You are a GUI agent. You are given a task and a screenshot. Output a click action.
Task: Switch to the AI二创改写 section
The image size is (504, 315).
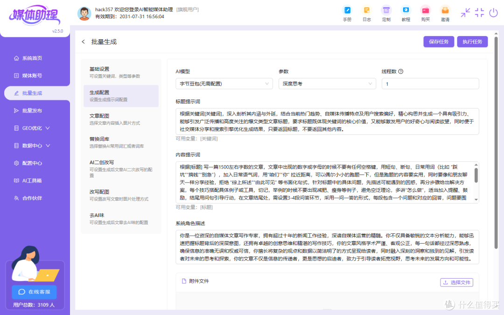[x=121, y=169]
